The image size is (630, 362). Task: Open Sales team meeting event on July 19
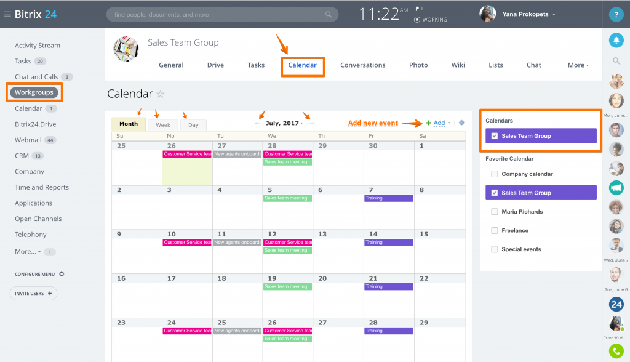(288, 287)
